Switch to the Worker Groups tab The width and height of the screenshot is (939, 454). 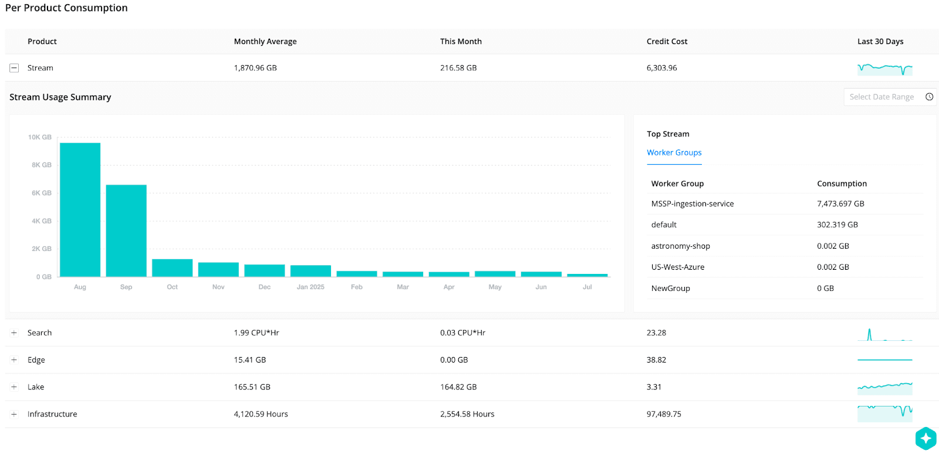[674, 153]
